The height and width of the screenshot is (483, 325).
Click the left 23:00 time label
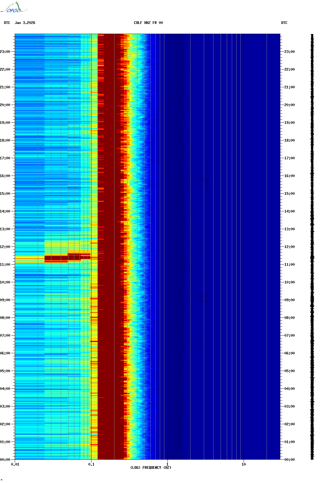click(5, 52)
